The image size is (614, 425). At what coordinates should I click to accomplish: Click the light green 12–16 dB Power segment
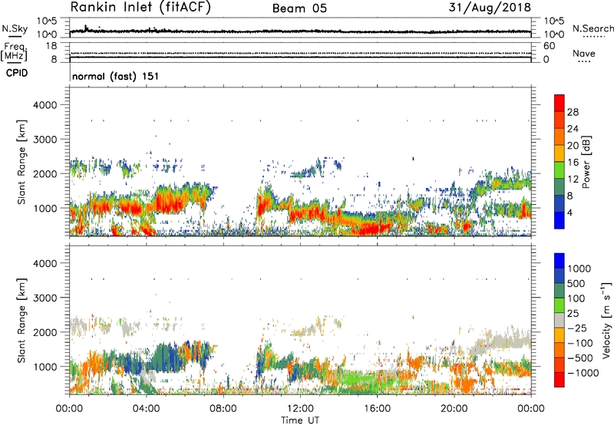[x=560, y=170]
